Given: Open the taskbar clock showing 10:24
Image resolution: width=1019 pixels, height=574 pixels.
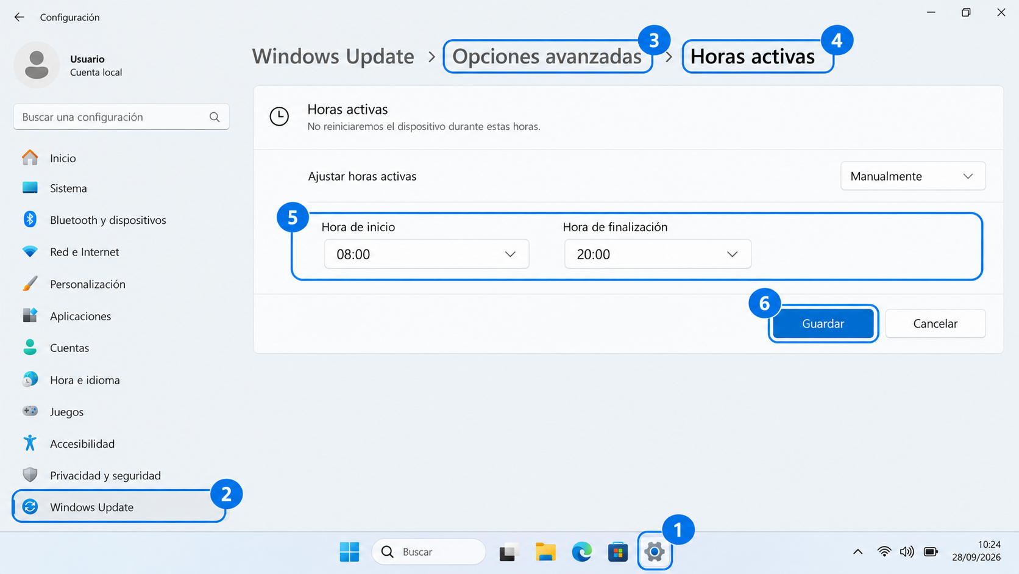Looking at the screenshot, I should coord(976,551).
